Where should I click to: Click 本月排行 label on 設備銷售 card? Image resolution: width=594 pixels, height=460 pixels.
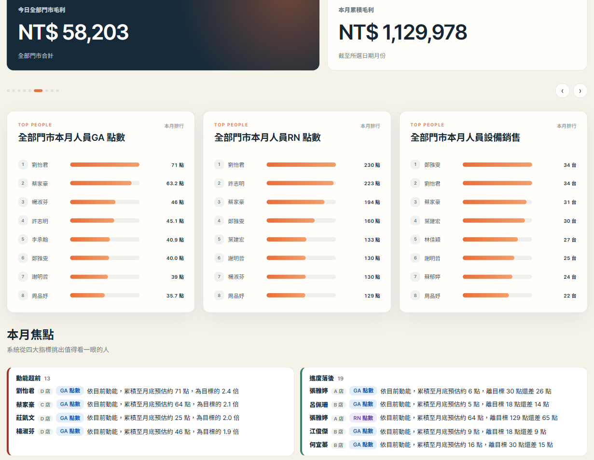pyautogui.click(x=566, y=126)
